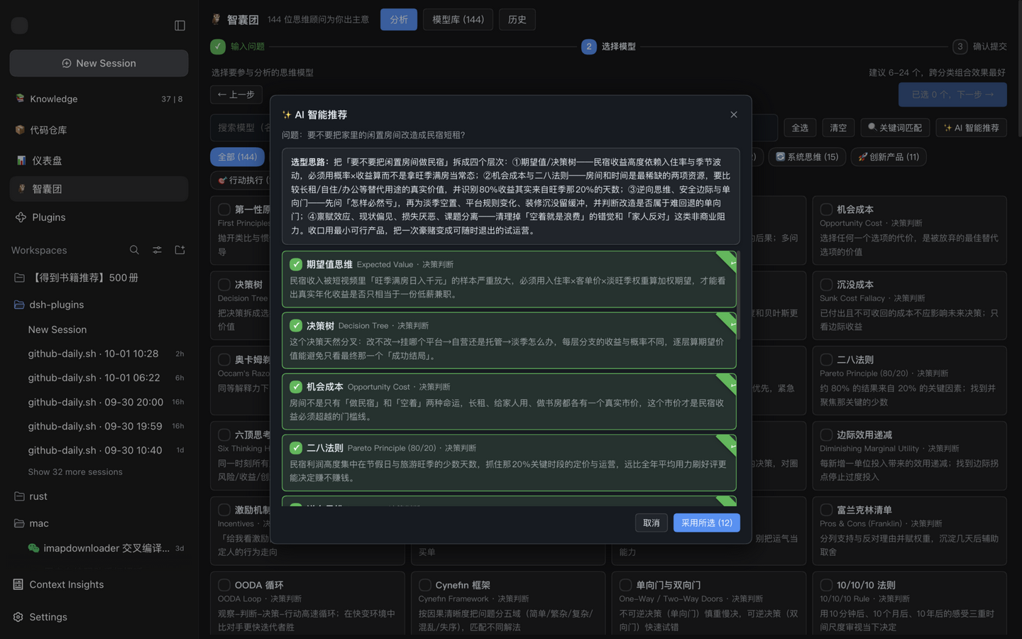Show 32 more sessions
Viewport: 1022px width, 639px height.
tap(75, 472)
